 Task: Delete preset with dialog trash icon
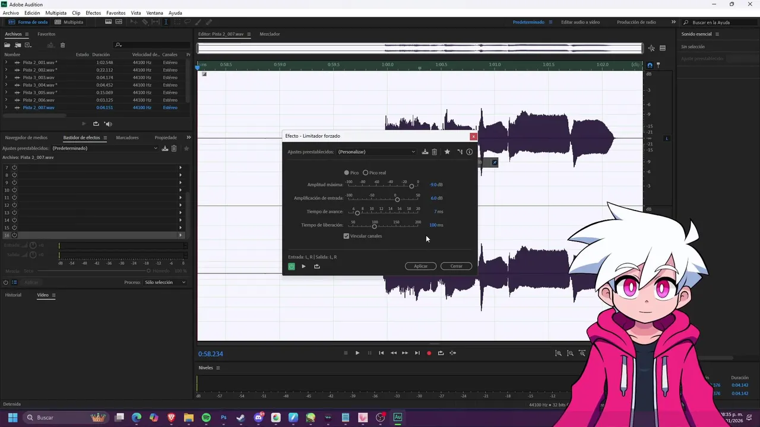[x=435, y=152]
